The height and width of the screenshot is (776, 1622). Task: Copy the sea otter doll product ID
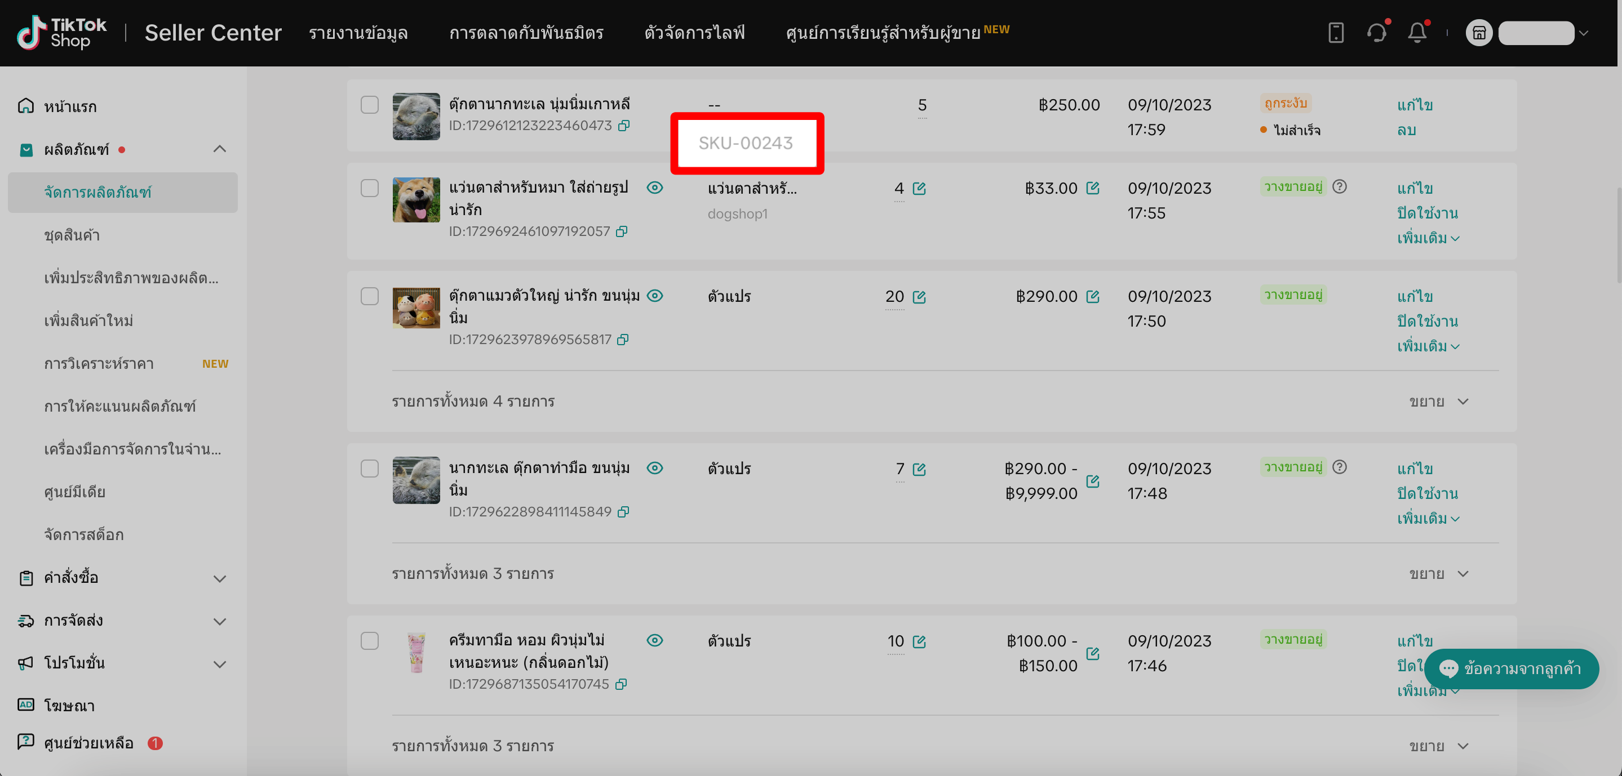tap(624, 126)
